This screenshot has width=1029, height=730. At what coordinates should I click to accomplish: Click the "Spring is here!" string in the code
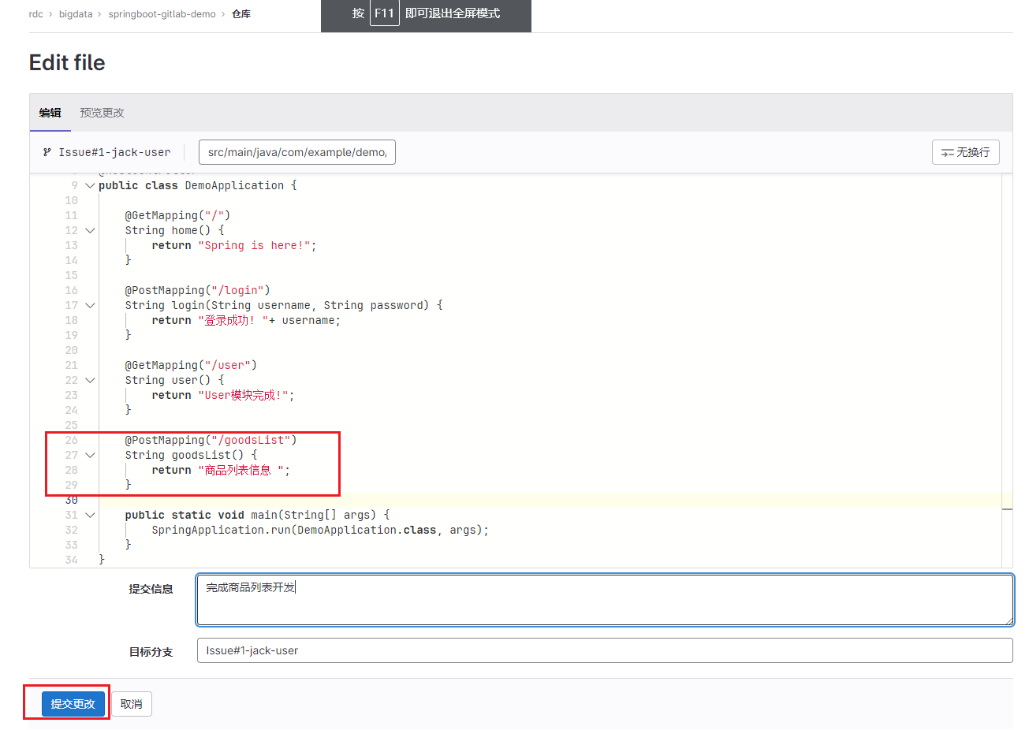pos(254,246)
